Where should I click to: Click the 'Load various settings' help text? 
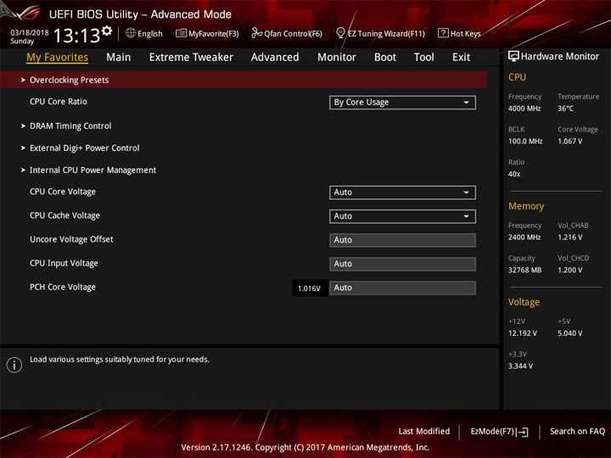120,360
